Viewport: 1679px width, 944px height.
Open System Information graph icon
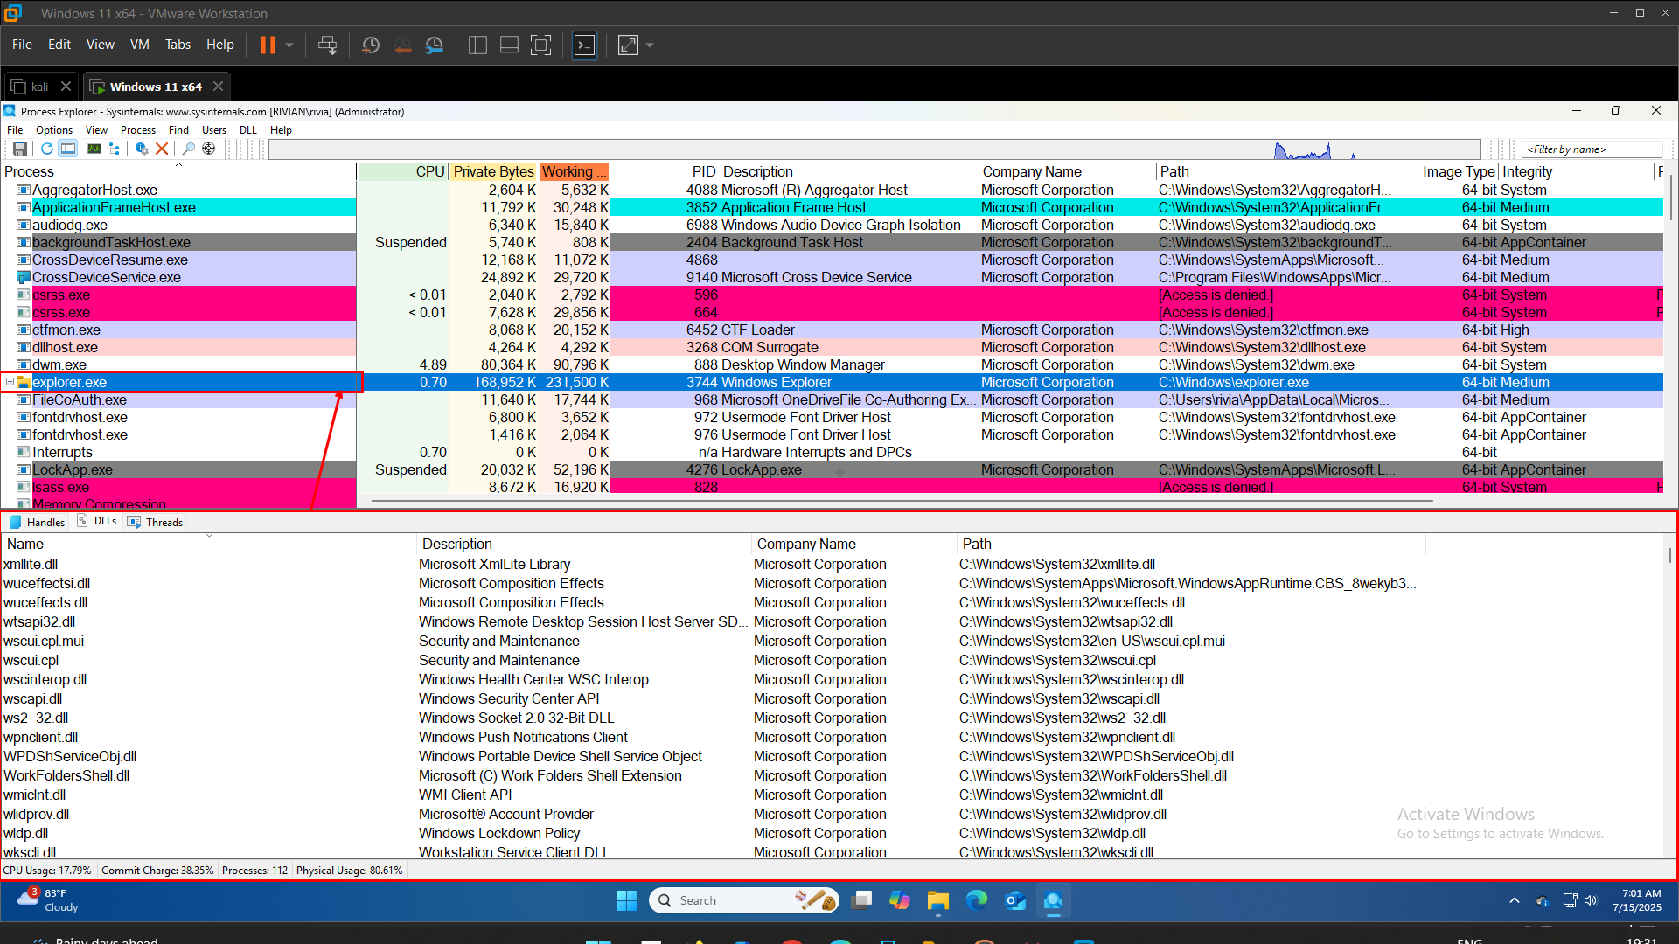point(94,149)
